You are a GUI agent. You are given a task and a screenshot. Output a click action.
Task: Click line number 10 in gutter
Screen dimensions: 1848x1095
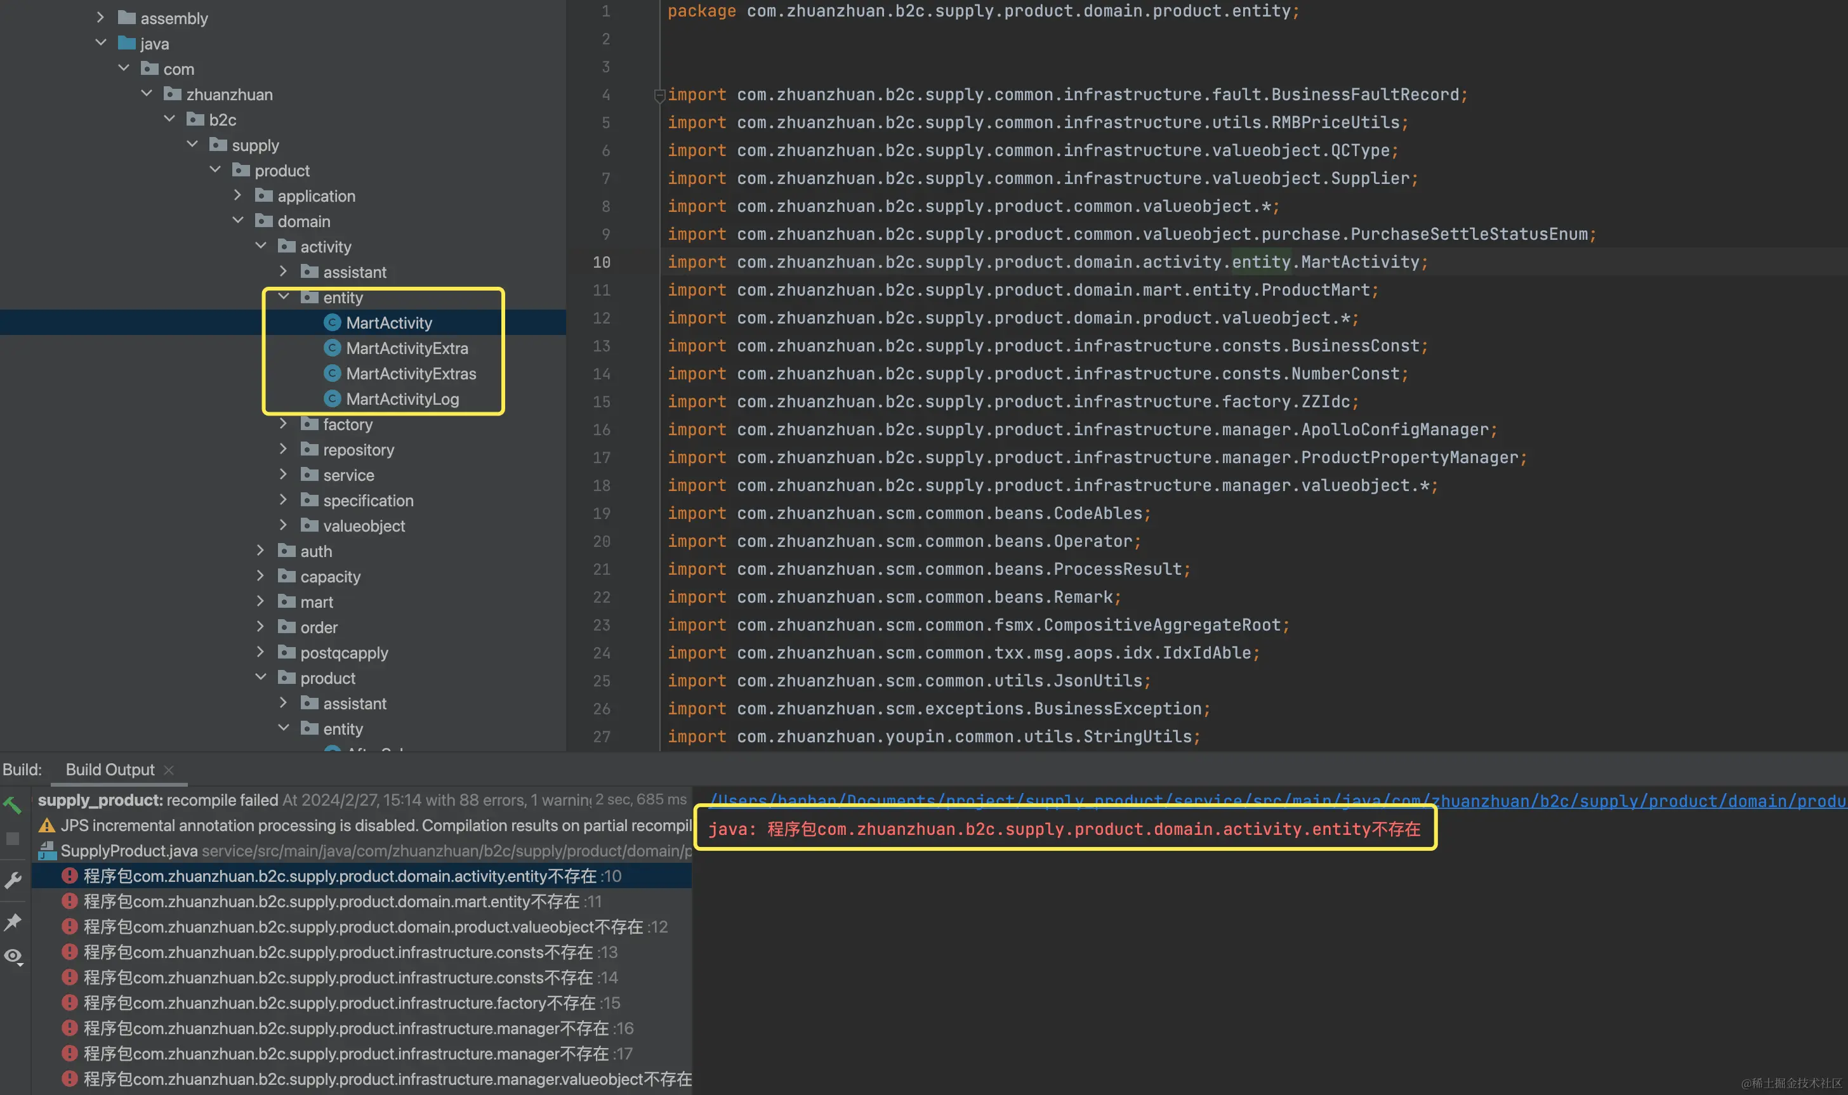(x=602, y=262)
